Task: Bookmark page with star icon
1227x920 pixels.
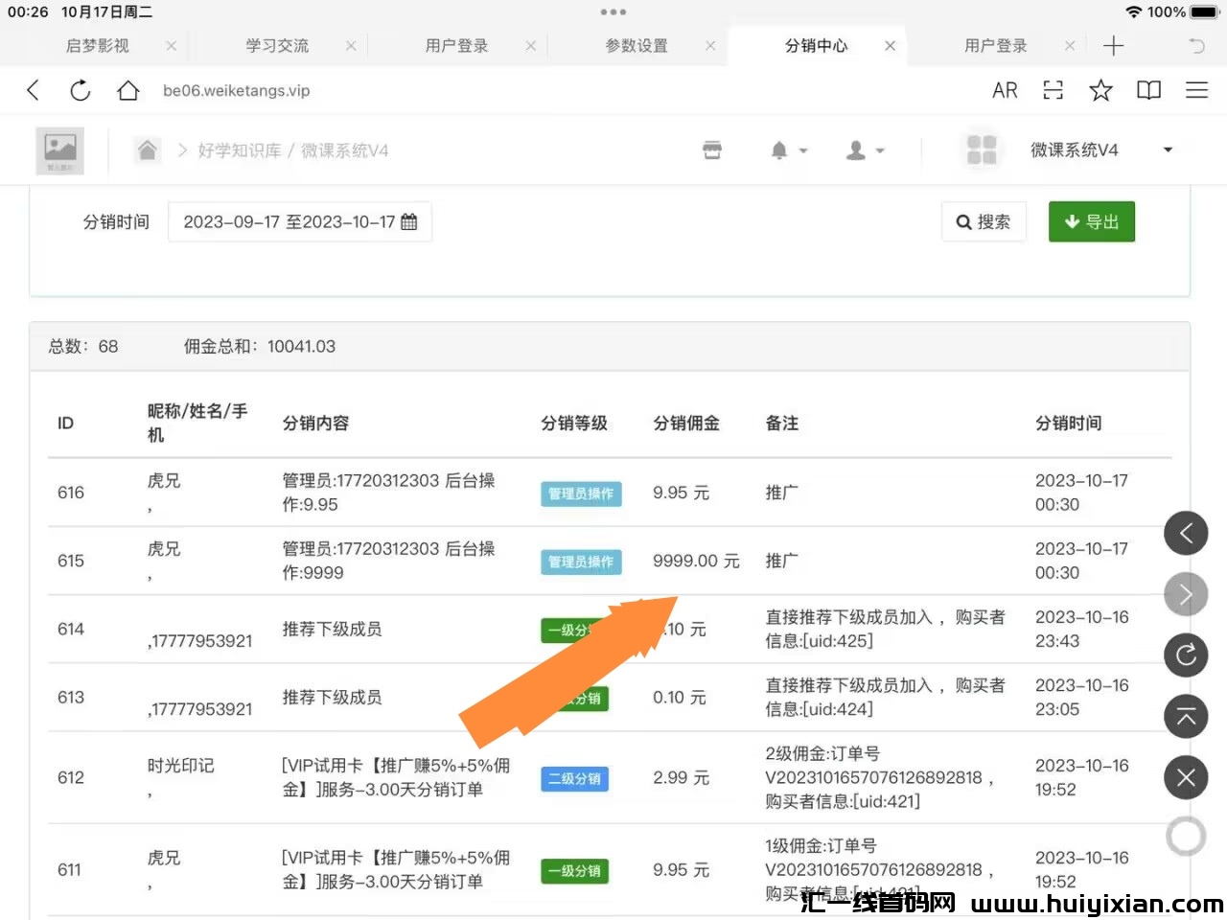Action: 1100,90
